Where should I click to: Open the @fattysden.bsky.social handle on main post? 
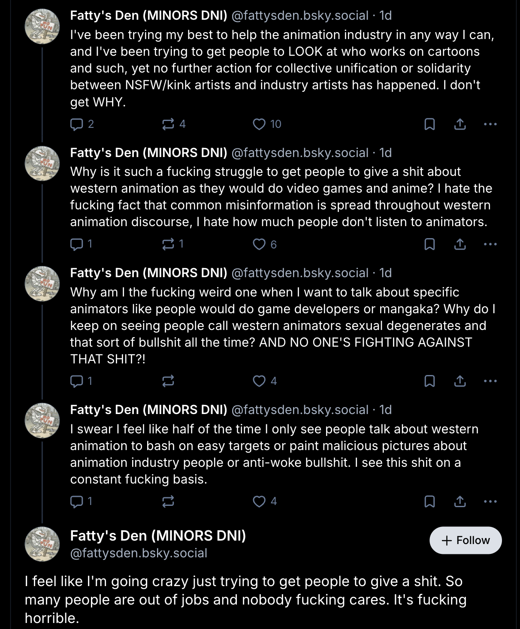tap(139, 553)
